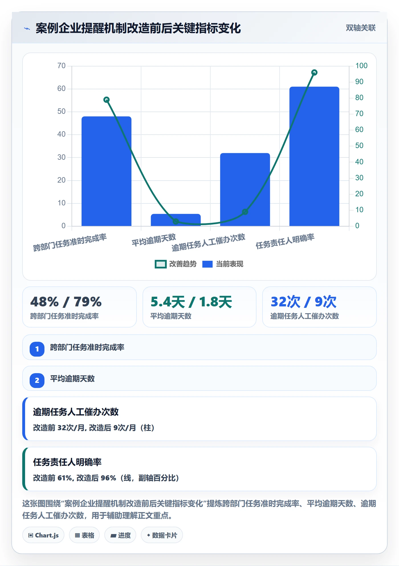Click the chart title 案例企业提醒机制改造前后关键指标变化
This screenshot has width=399, height=566.
click(x=138, y=28)
